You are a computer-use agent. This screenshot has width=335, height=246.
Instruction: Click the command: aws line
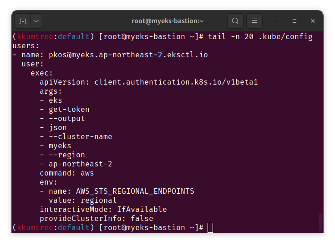66,173
